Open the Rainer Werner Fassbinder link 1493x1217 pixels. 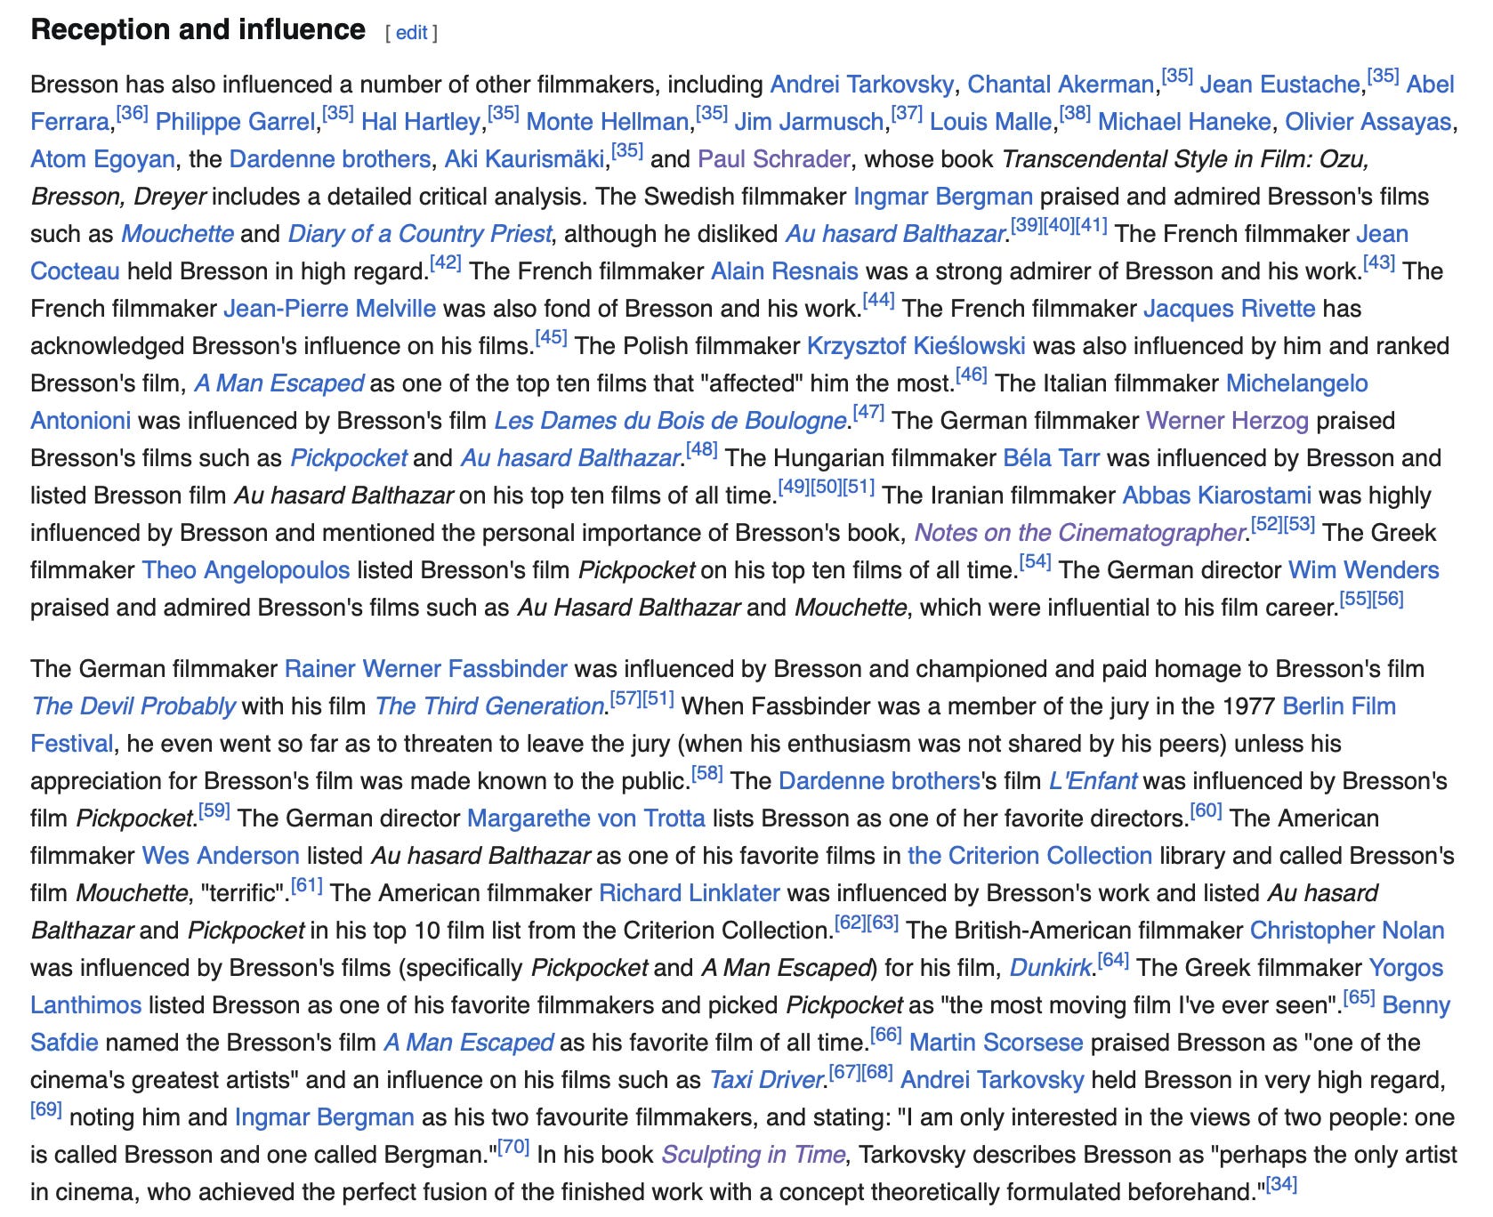[x=426, y=669]
